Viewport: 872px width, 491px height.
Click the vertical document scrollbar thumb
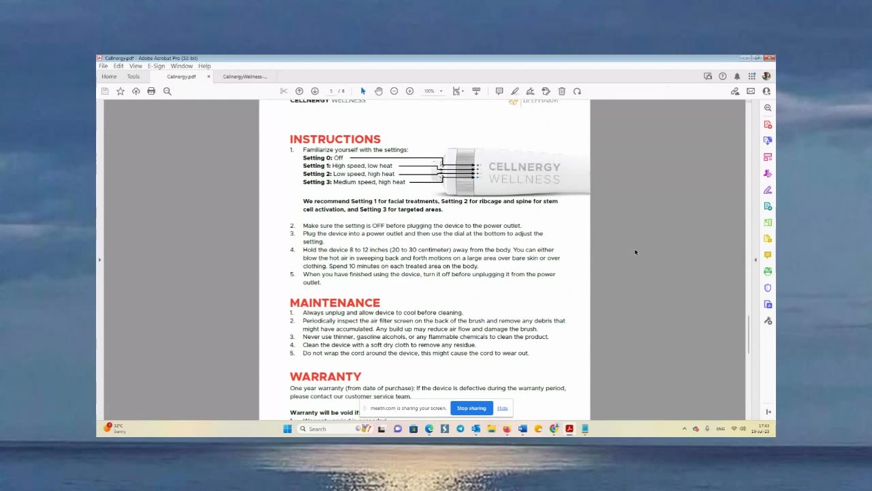[748, 334]
